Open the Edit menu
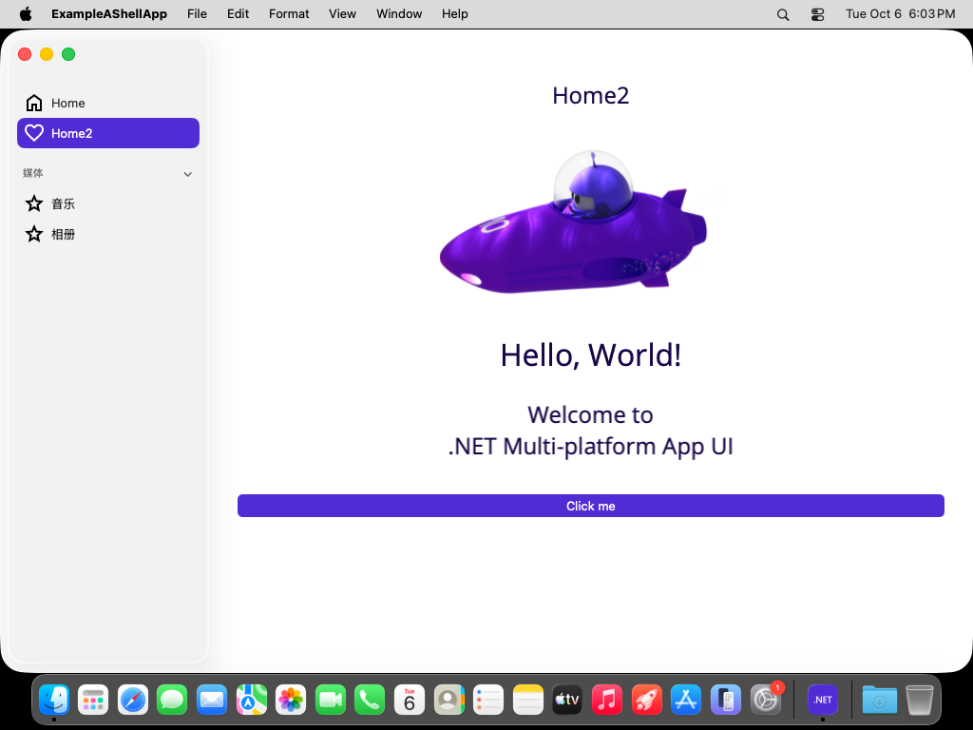This screenshot has width=973, height=730. 238,13
